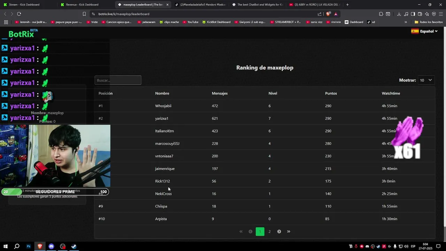Open Windows Start menu
The width and height of the screenshot is (446, 251).
(x=6, y=246)
